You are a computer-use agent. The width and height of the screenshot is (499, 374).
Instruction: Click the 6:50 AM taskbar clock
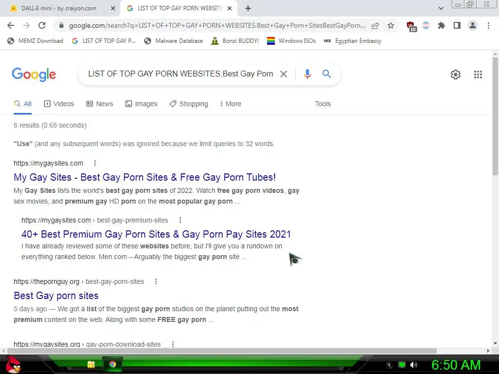(456, 365)
